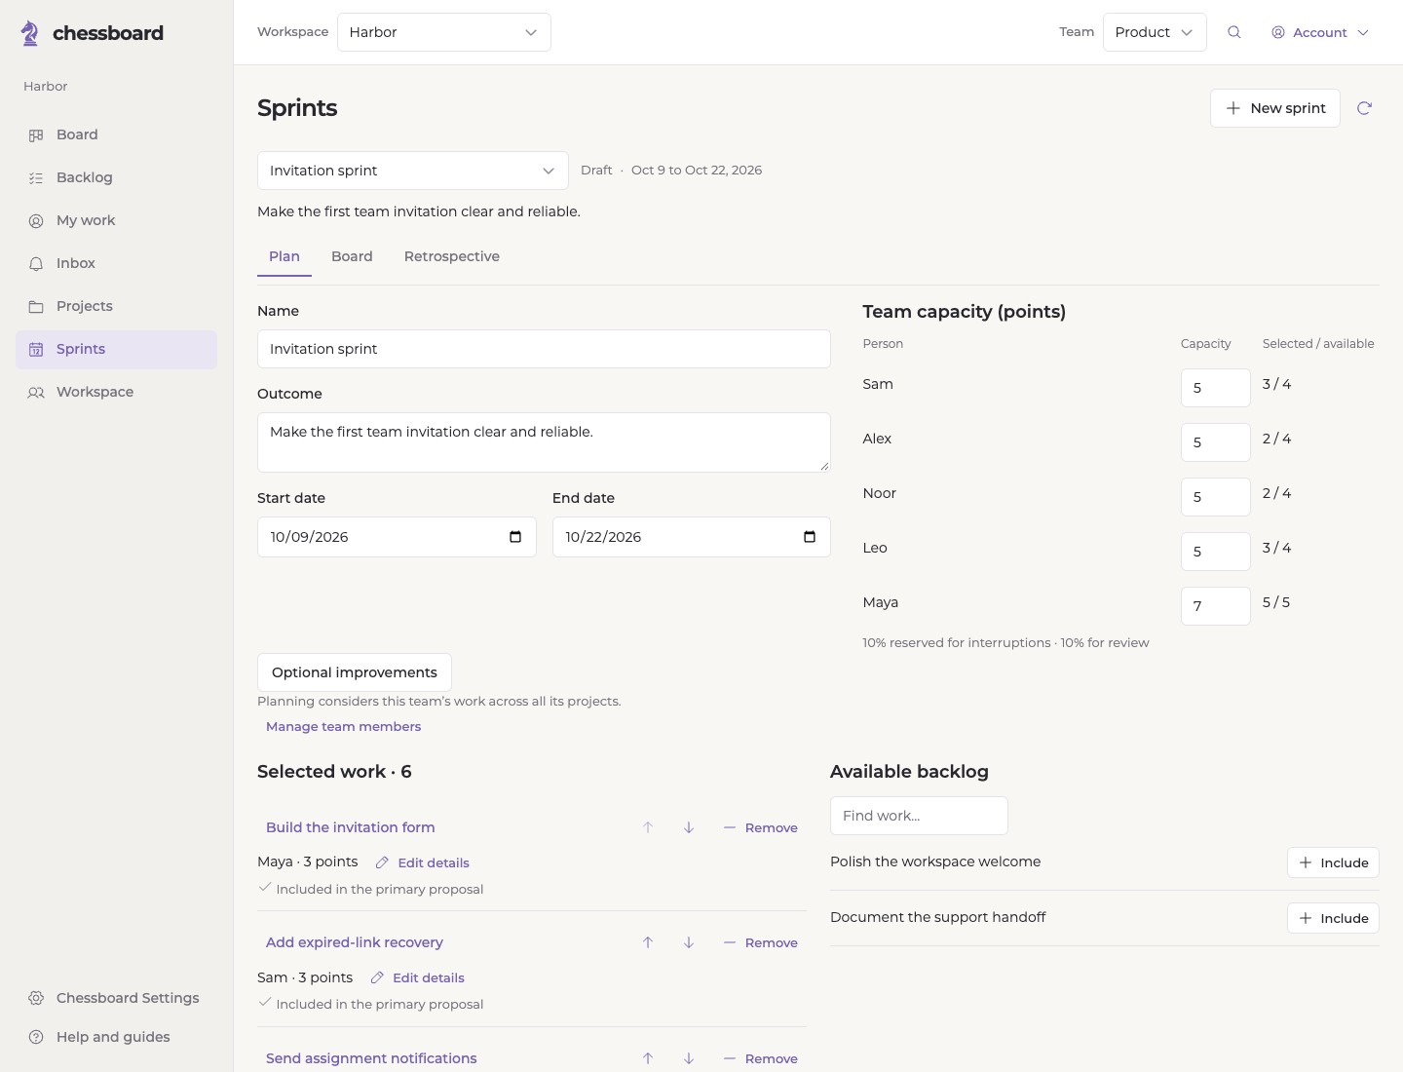Move "Send assignment notifications" up
Screen dimensions: 1403x1072
tap(648, 1058)
